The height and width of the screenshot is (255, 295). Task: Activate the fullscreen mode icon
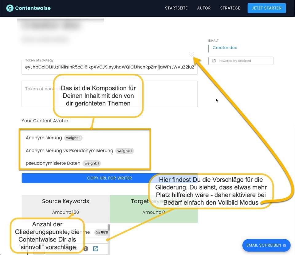pyautogui.click(x=191, y=54)
